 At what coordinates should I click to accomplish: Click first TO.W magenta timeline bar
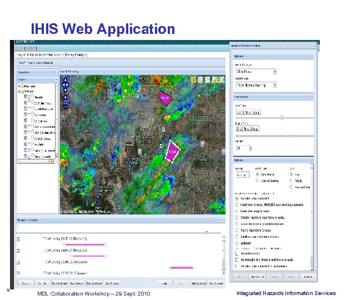click(85, 244)
